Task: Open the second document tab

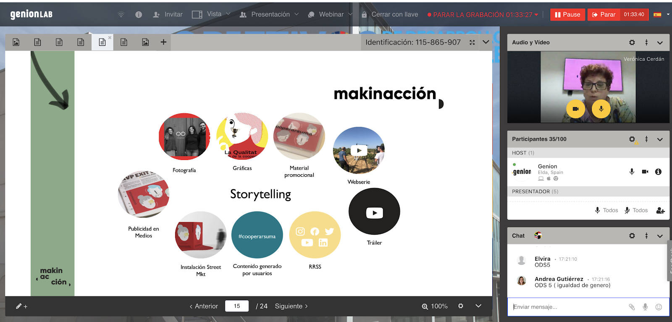Action: (37, 42)
